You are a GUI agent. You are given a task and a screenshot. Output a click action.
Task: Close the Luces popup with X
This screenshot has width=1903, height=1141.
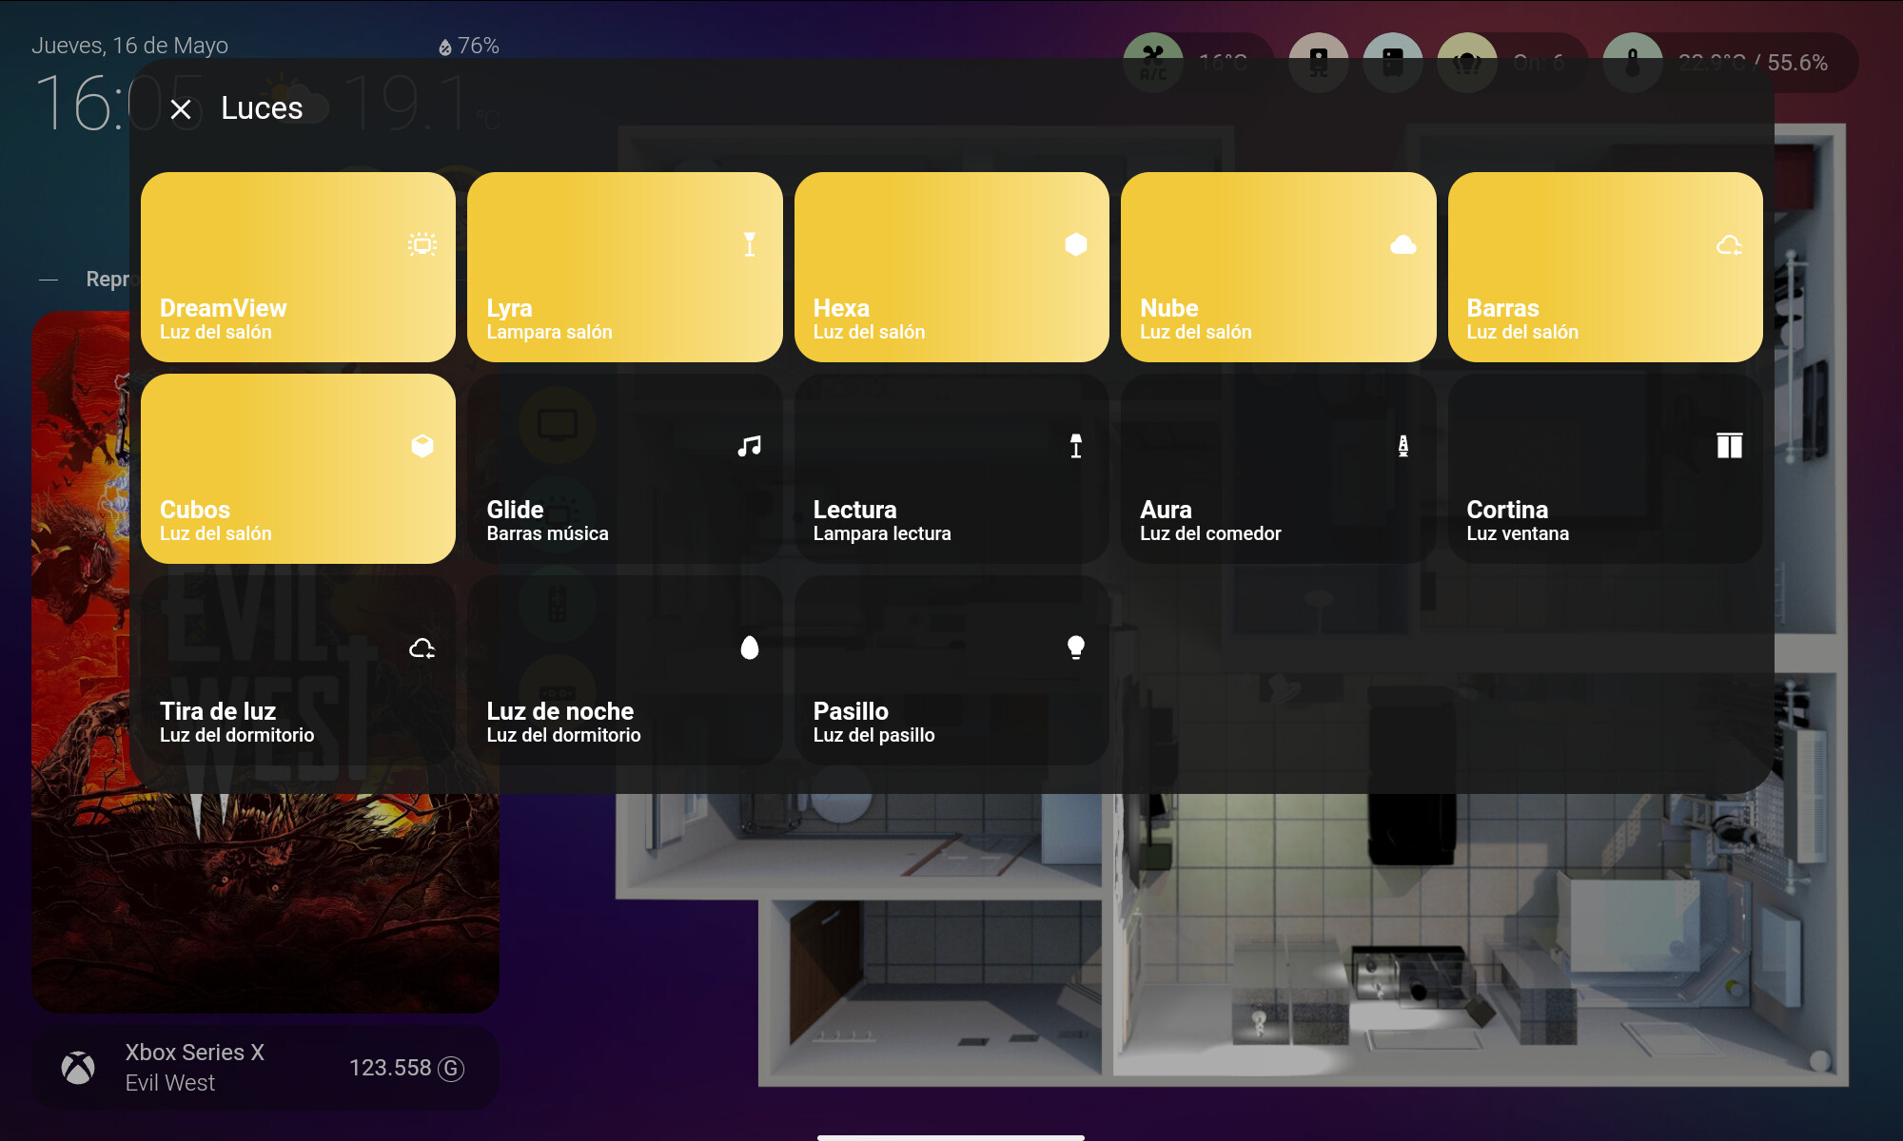point(181,109)
